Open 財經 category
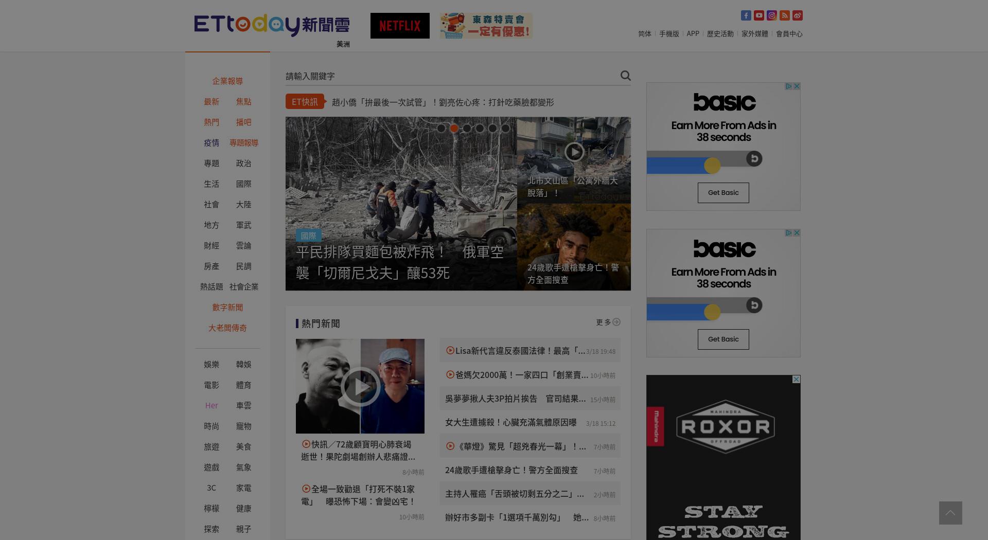 point(211,246)
